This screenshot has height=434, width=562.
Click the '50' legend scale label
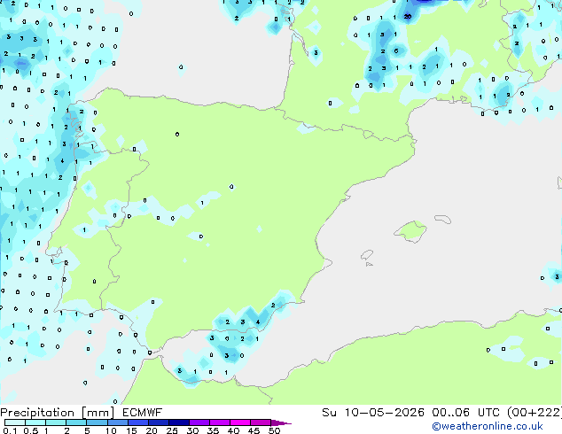274,430
